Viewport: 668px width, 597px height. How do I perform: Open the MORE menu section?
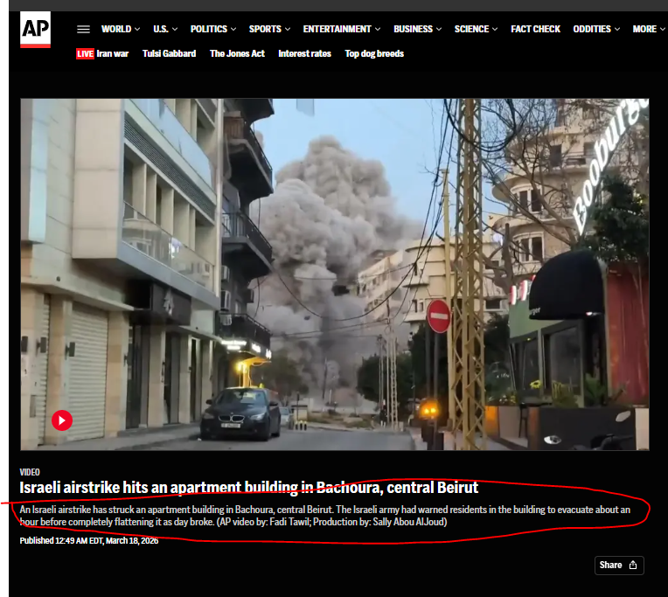[644, 29]
